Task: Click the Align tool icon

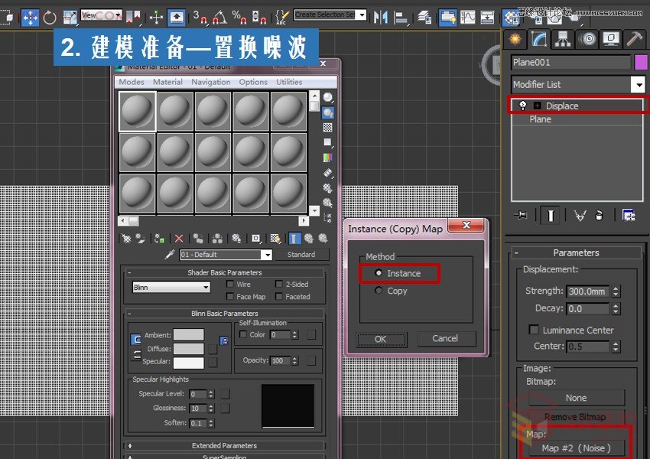Action: [401, 18]
